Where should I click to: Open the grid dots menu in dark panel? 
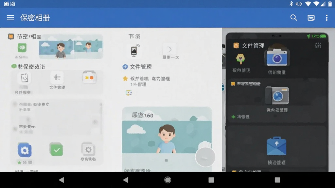[318, 45]
